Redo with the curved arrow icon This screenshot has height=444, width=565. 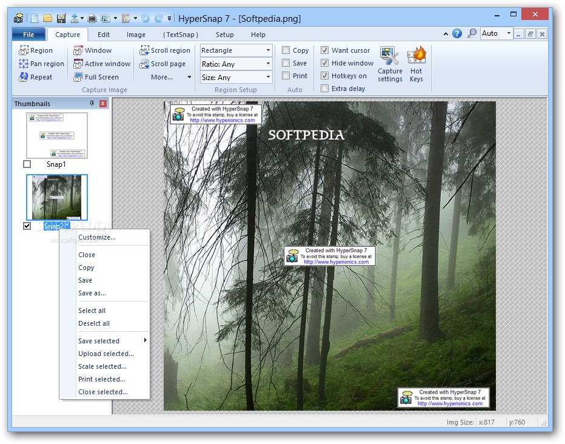[159, 18]
